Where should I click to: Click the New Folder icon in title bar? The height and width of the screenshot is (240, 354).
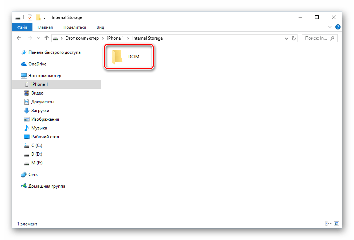(x=38, y=17)
